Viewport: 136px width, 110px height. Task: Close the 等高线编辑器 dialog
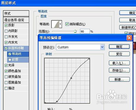coord(129,38)
